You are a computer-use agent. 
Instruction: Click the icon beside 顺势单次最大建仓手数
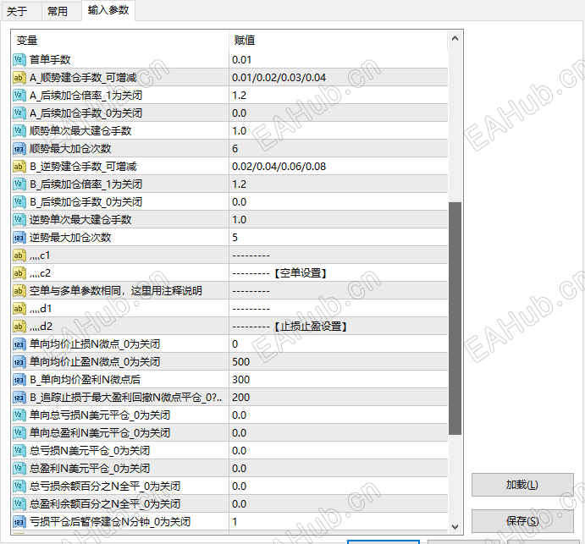(x=19, y=131)
